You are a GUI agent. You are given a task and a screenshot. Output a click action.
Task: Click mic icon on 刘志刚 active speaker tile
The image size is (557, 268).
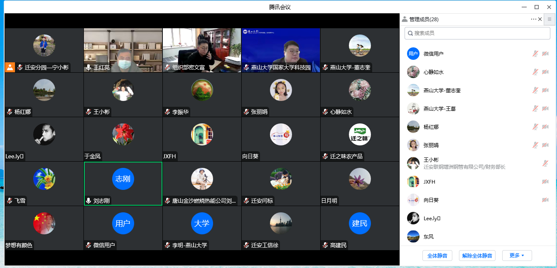pos(88,201)
